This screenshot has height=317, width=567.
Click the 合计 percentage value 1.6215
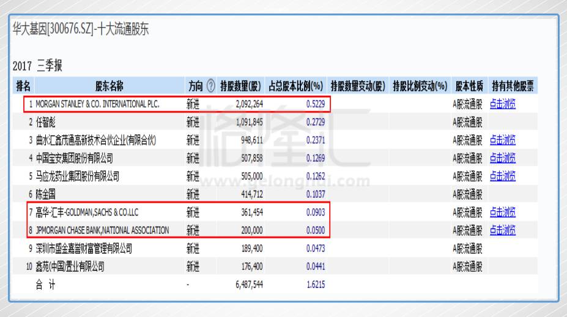[x=314, y=285]
